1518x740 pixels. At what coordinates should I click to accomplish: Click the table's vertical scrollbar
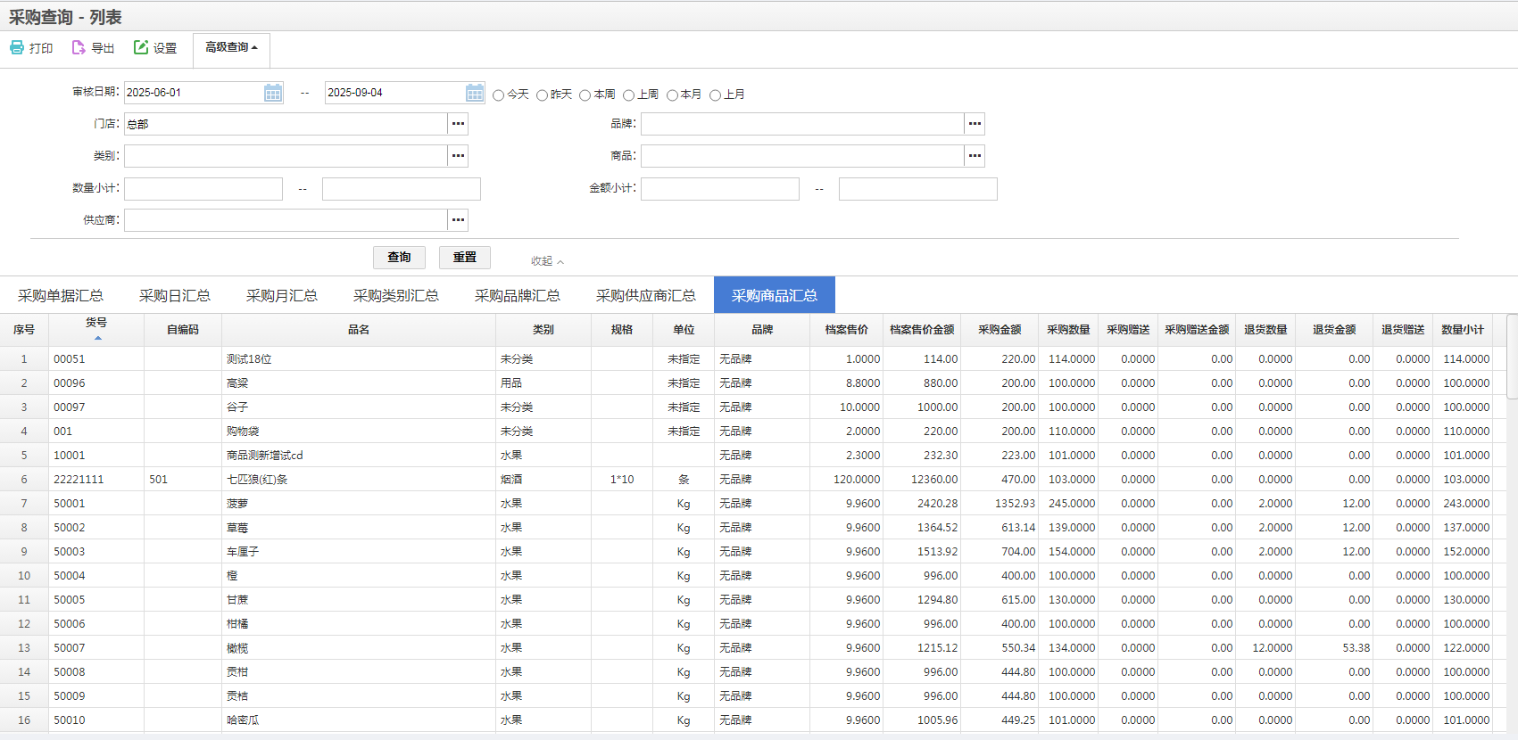(1511, 357)
